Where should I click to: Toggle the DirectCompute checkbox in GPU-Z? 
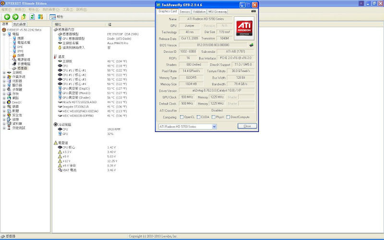(x=228, y=117)
